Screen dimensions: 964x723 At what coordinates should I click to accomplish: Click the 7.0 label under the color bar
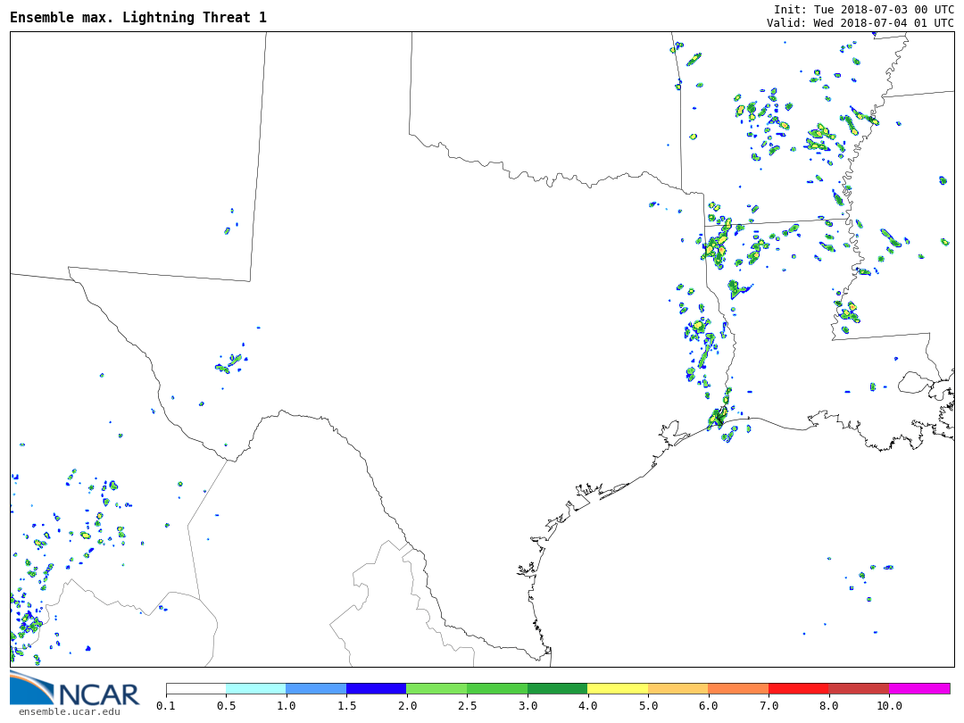769,706
